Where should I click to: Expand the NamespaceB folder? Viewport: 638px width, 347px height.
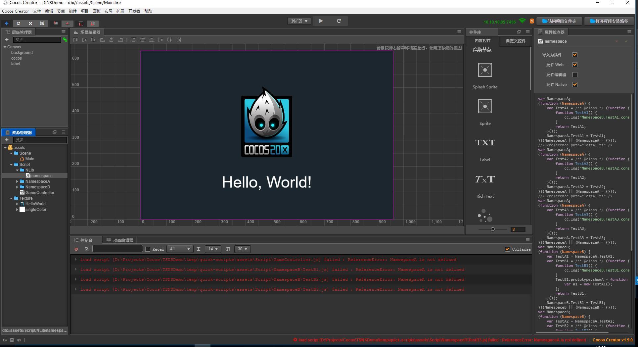pos(17,187)
